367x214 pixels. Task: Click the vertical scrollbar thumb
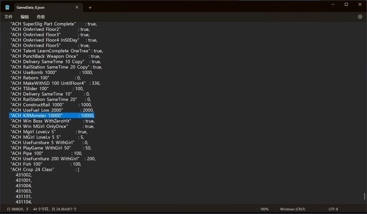364,196
